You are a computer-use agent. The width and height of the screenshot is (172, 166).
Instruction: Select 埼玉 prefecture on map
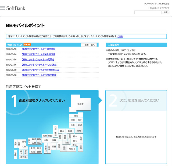coord(75,141)
